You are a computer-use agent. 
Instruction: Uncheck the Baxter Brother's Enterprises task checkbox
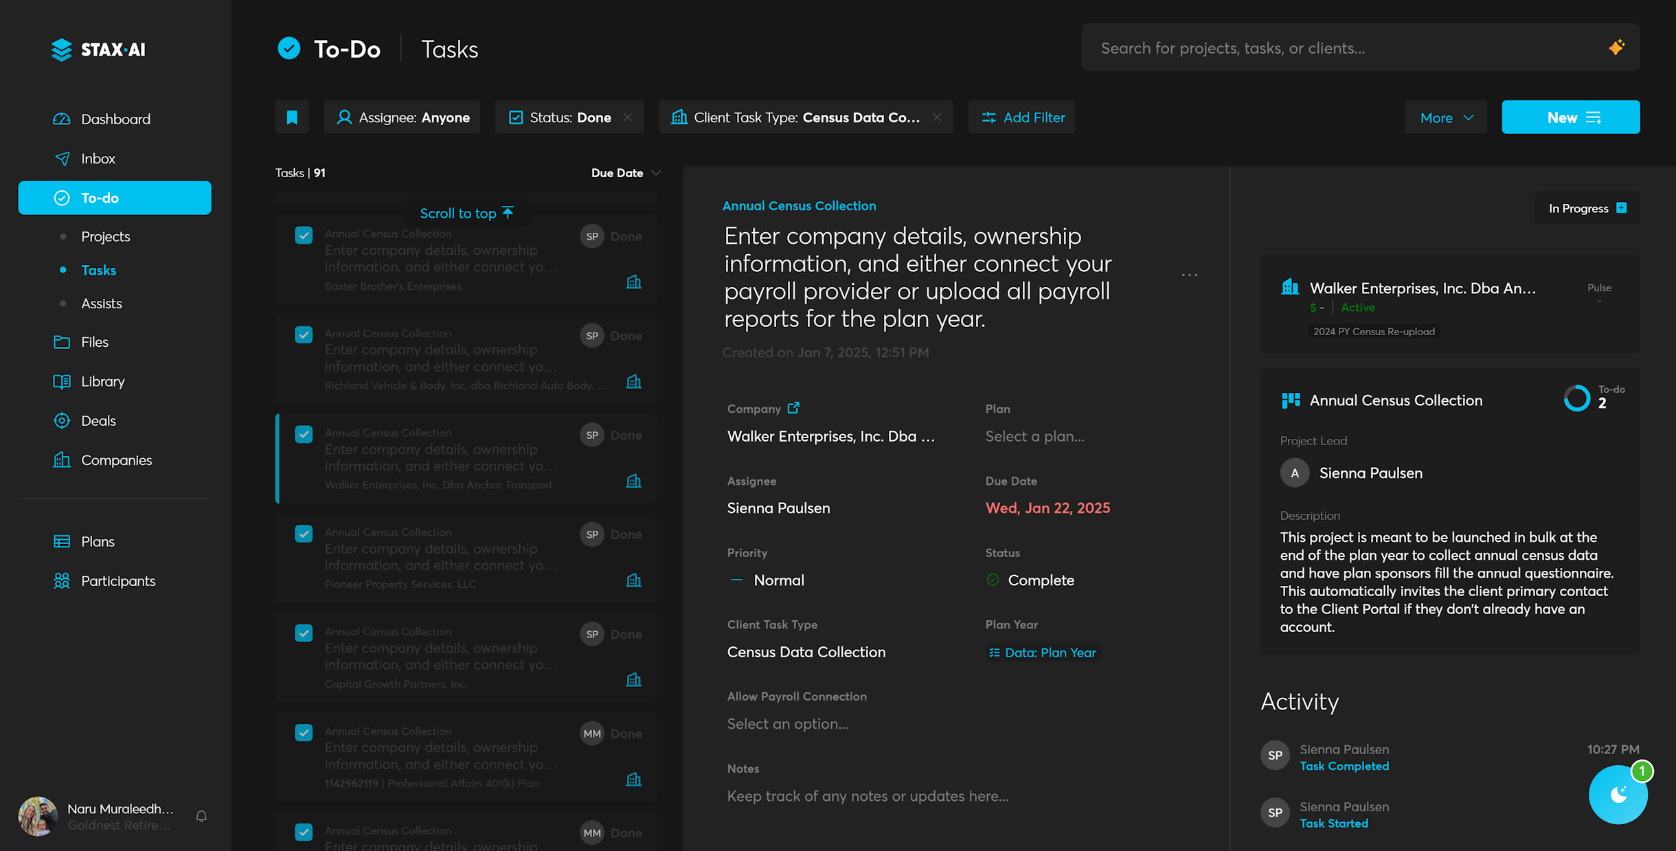[x=304, y=236]
